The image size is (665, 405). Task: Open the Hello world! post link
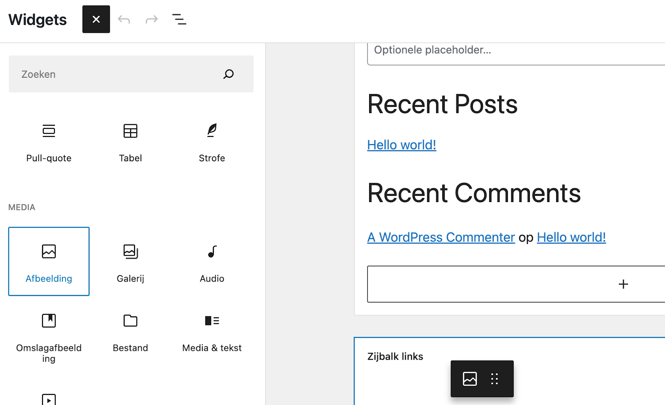[401, 145]
